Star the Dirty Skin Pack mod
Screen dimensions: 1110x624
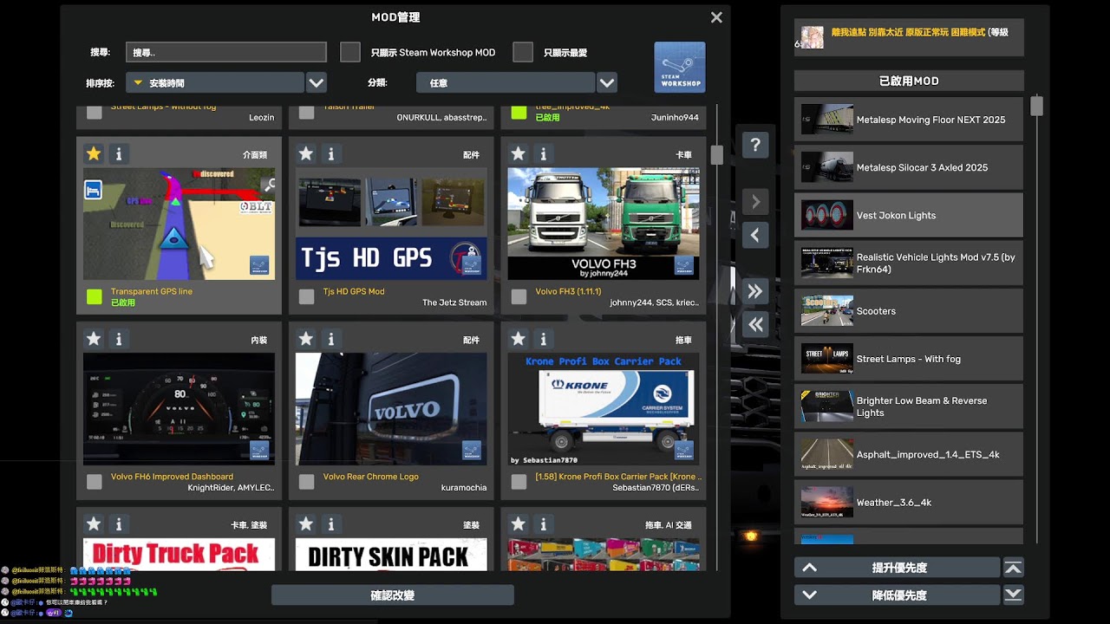click(306, 524)
